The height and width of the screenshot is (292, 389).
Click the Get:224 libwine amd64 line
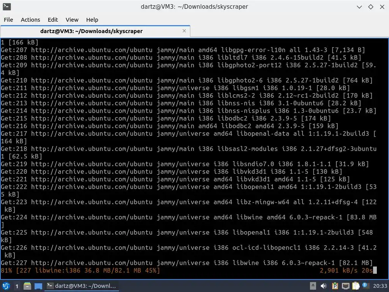pos(189,221)
